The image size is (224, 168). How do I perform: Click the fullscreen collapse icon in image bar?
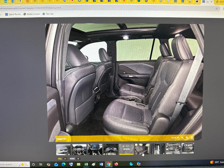192,137
